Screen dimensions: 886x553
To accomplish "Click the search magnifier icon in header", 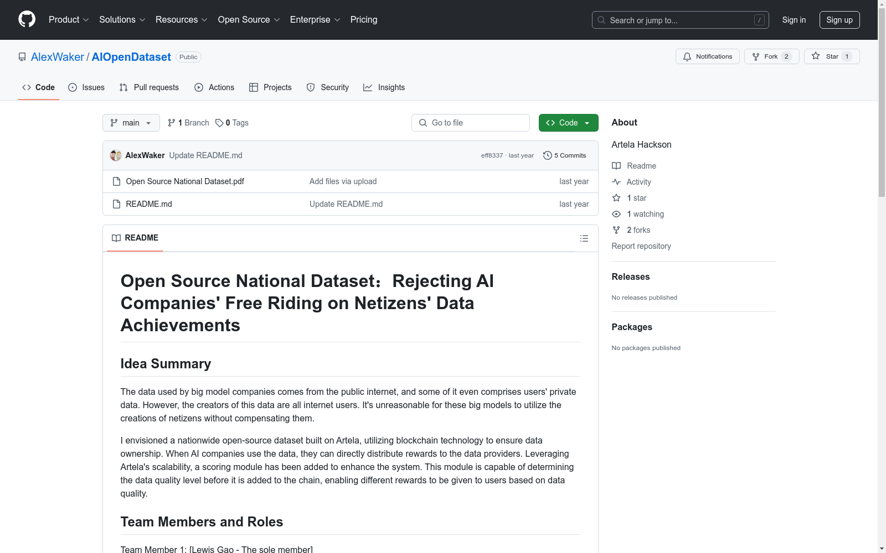I will coord(601,20).
